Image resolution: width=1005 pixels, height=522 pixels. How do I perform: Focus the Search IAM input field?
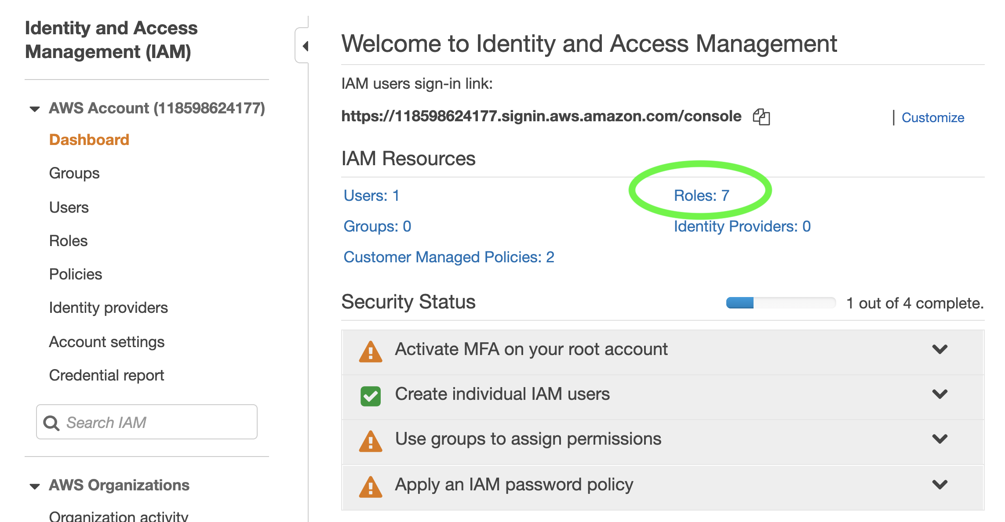pyautogui.click(x=147, y=422)
